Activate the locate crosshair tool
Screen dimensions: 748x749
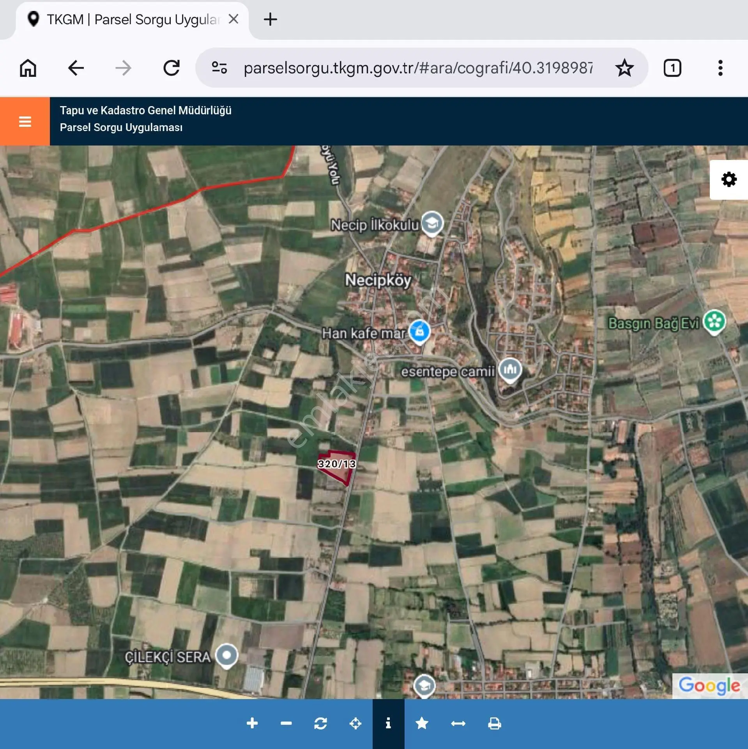355,723
